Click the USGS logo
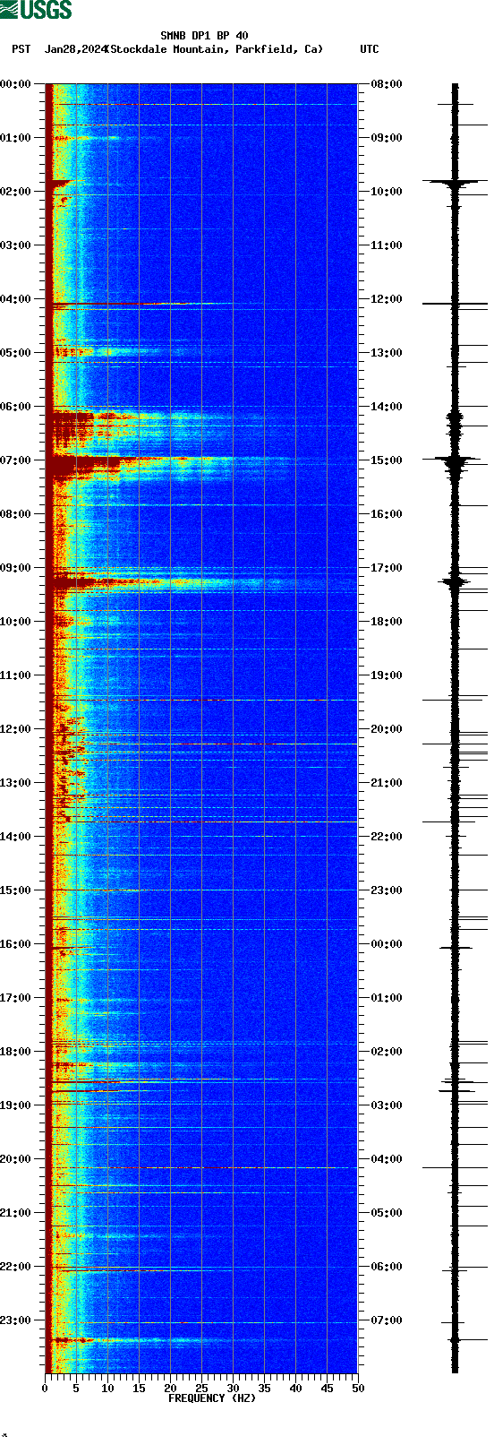The width and height of the screenshot is (494, 1445). (36, 10)
